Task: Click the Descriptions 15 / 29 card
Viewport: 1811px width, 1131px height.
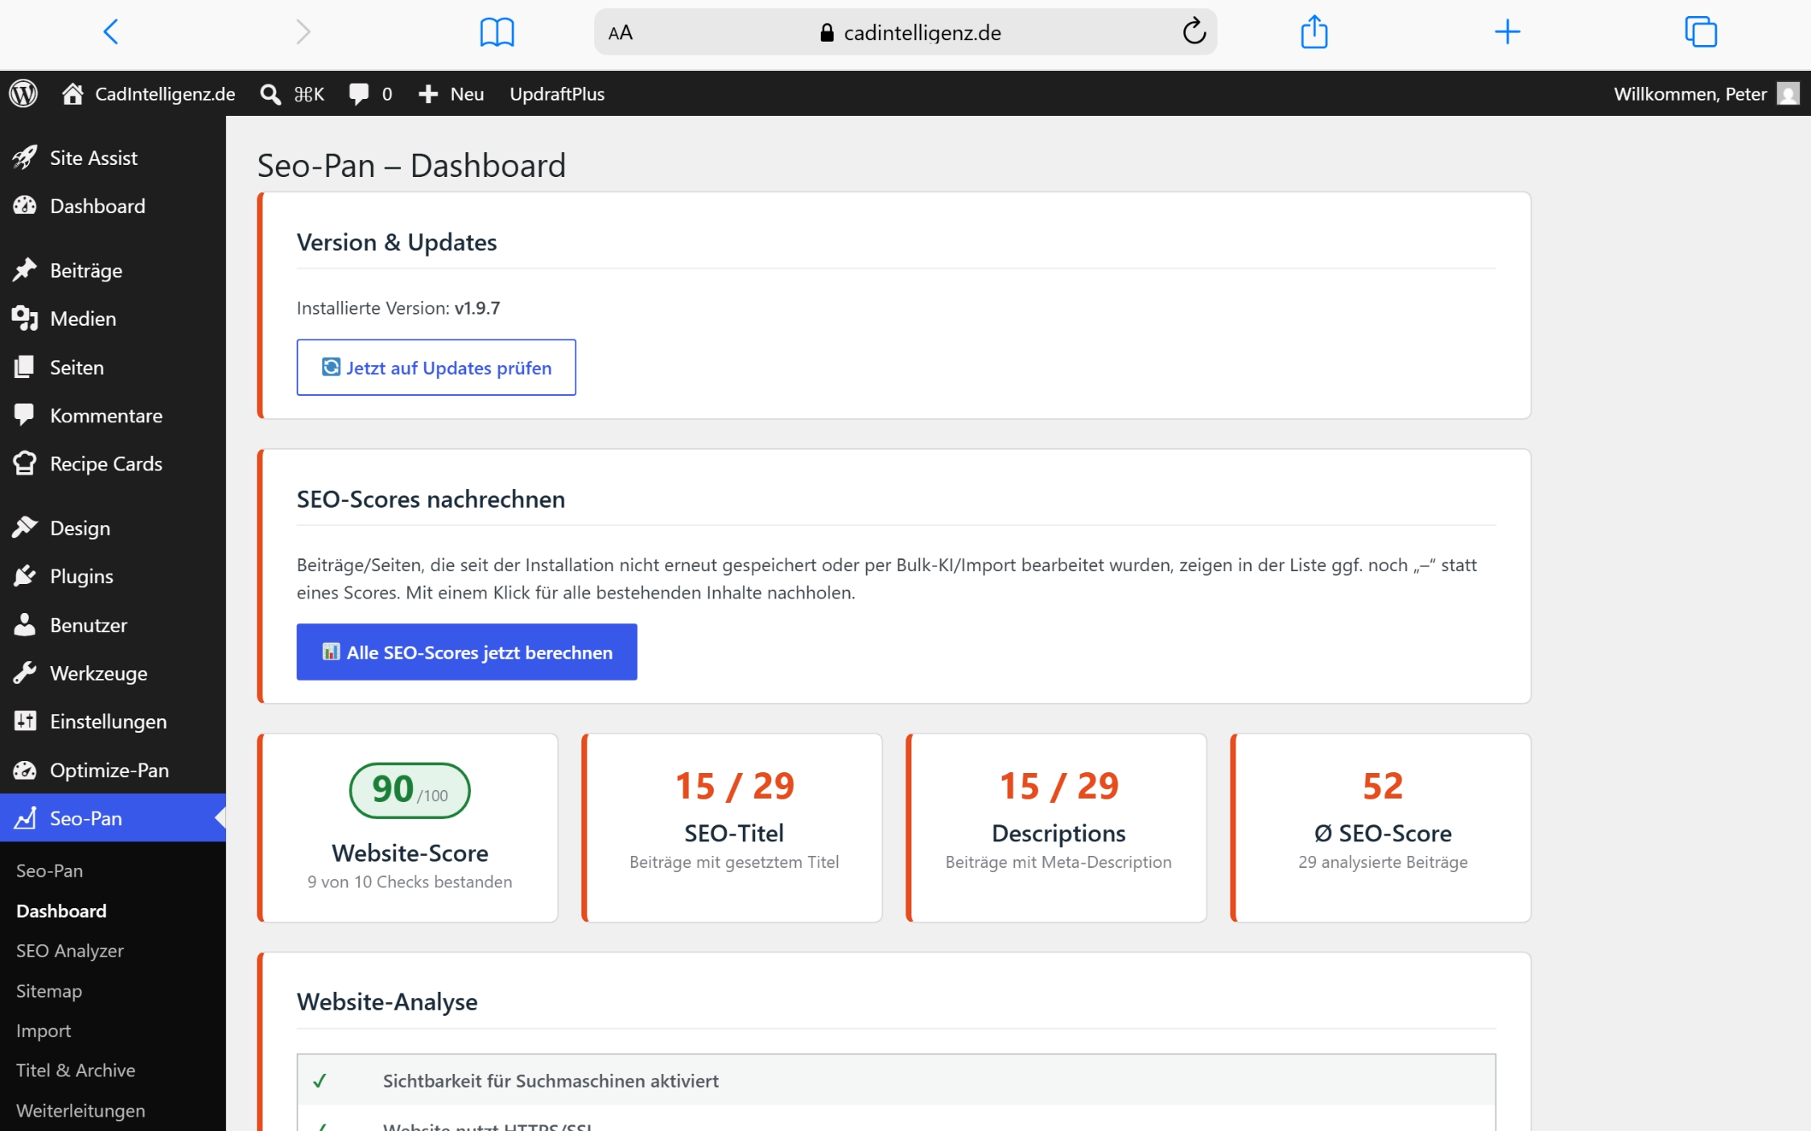Action: pos(1057,828)
